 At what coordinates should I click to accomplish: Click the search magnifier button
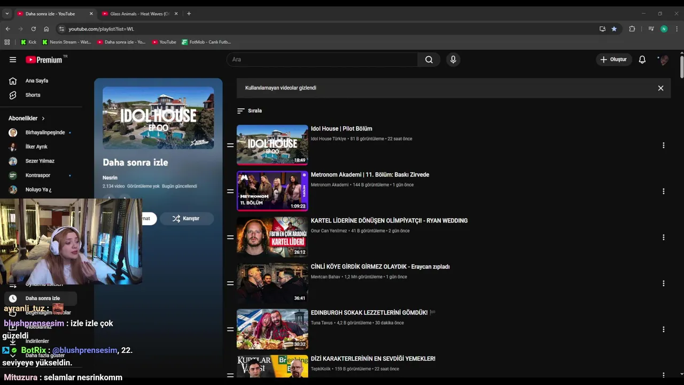tap(429, 59)
